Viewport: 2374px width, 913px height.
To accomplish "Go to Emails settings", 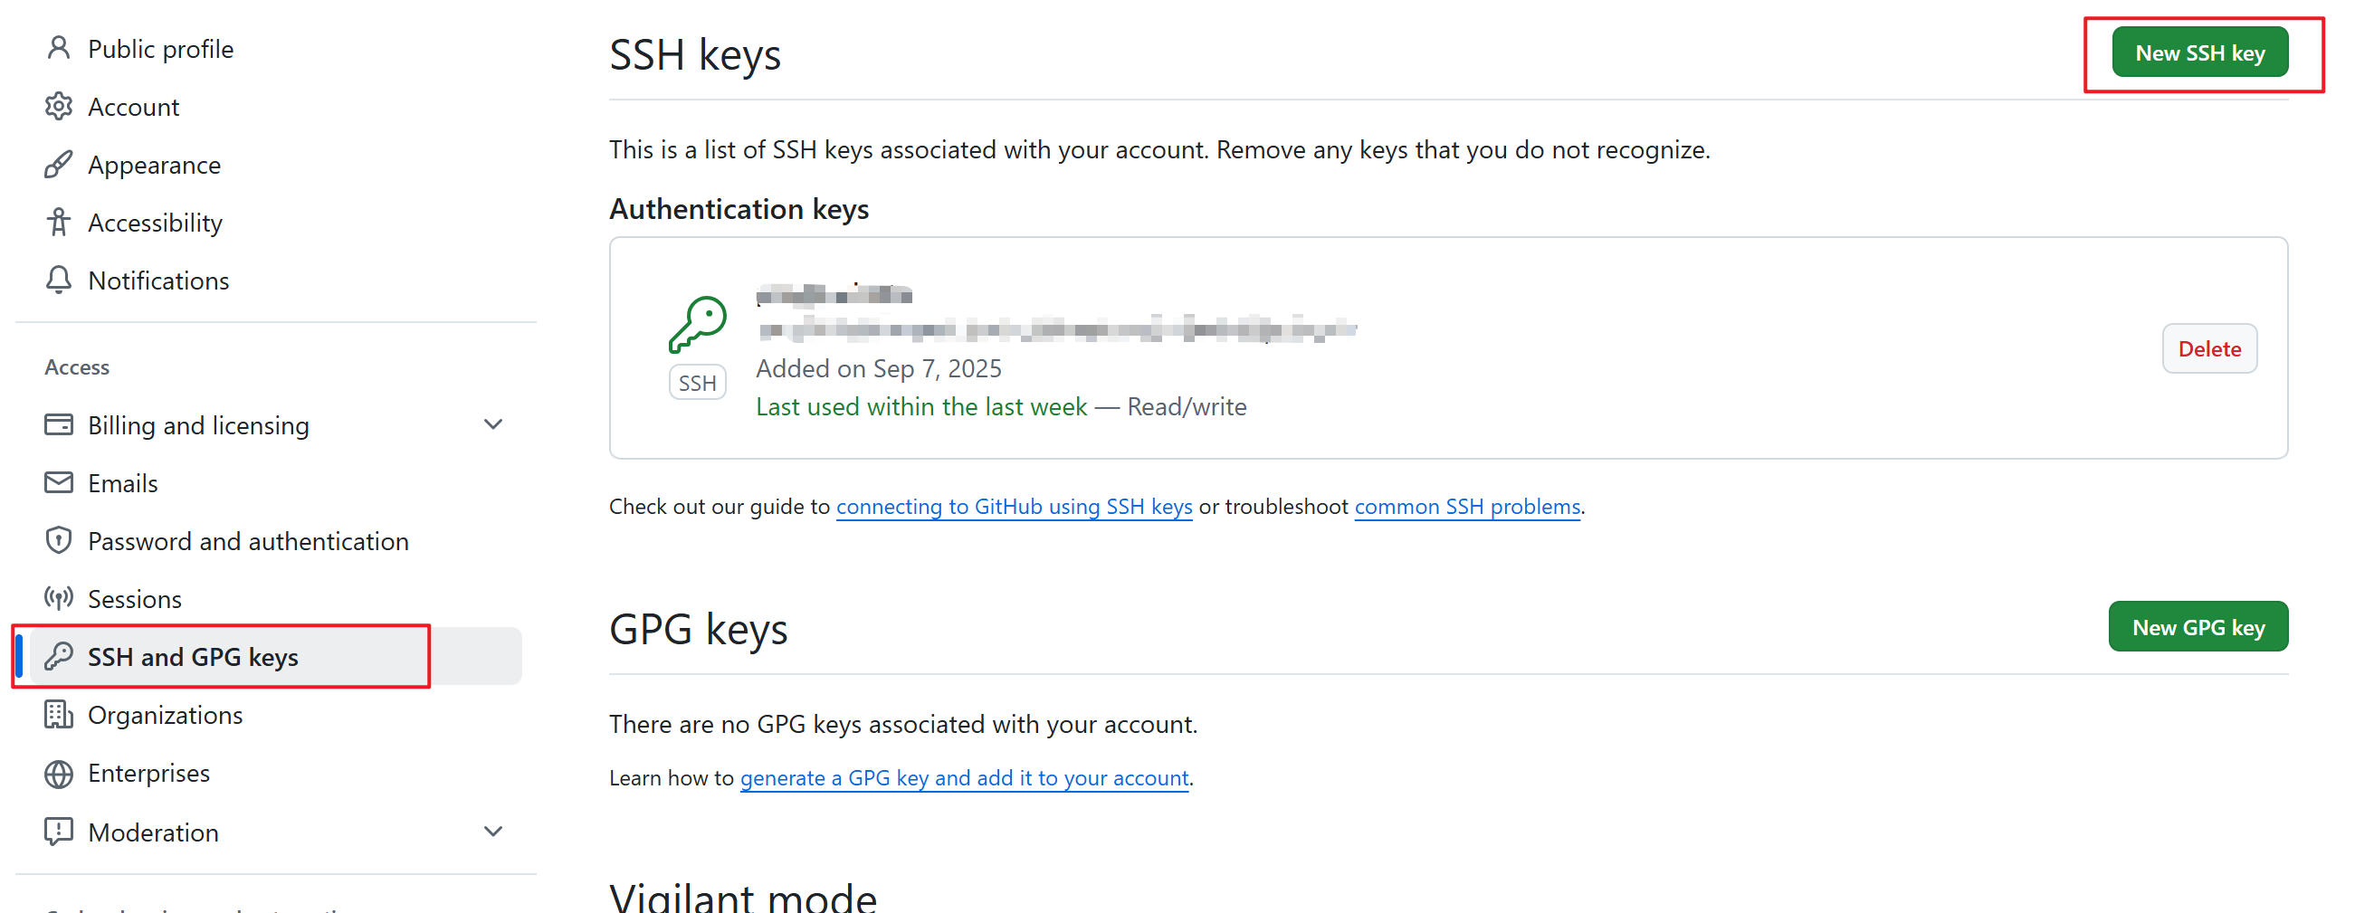I will [x=122, y=483].
